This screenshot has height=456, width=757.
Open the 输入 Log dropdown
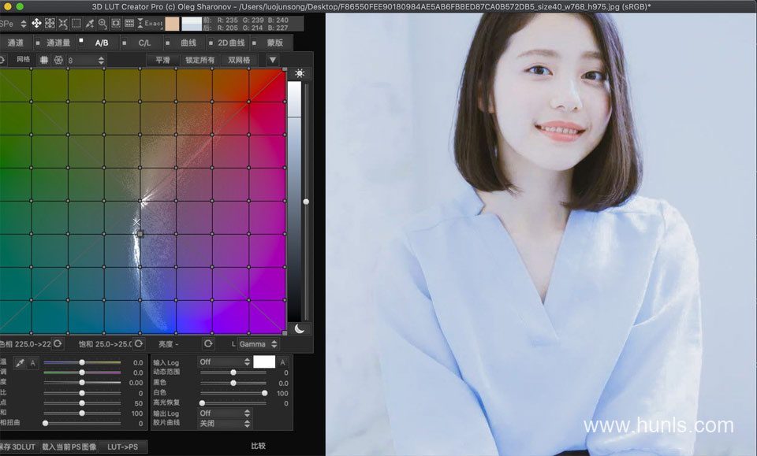tap(224, 362)
